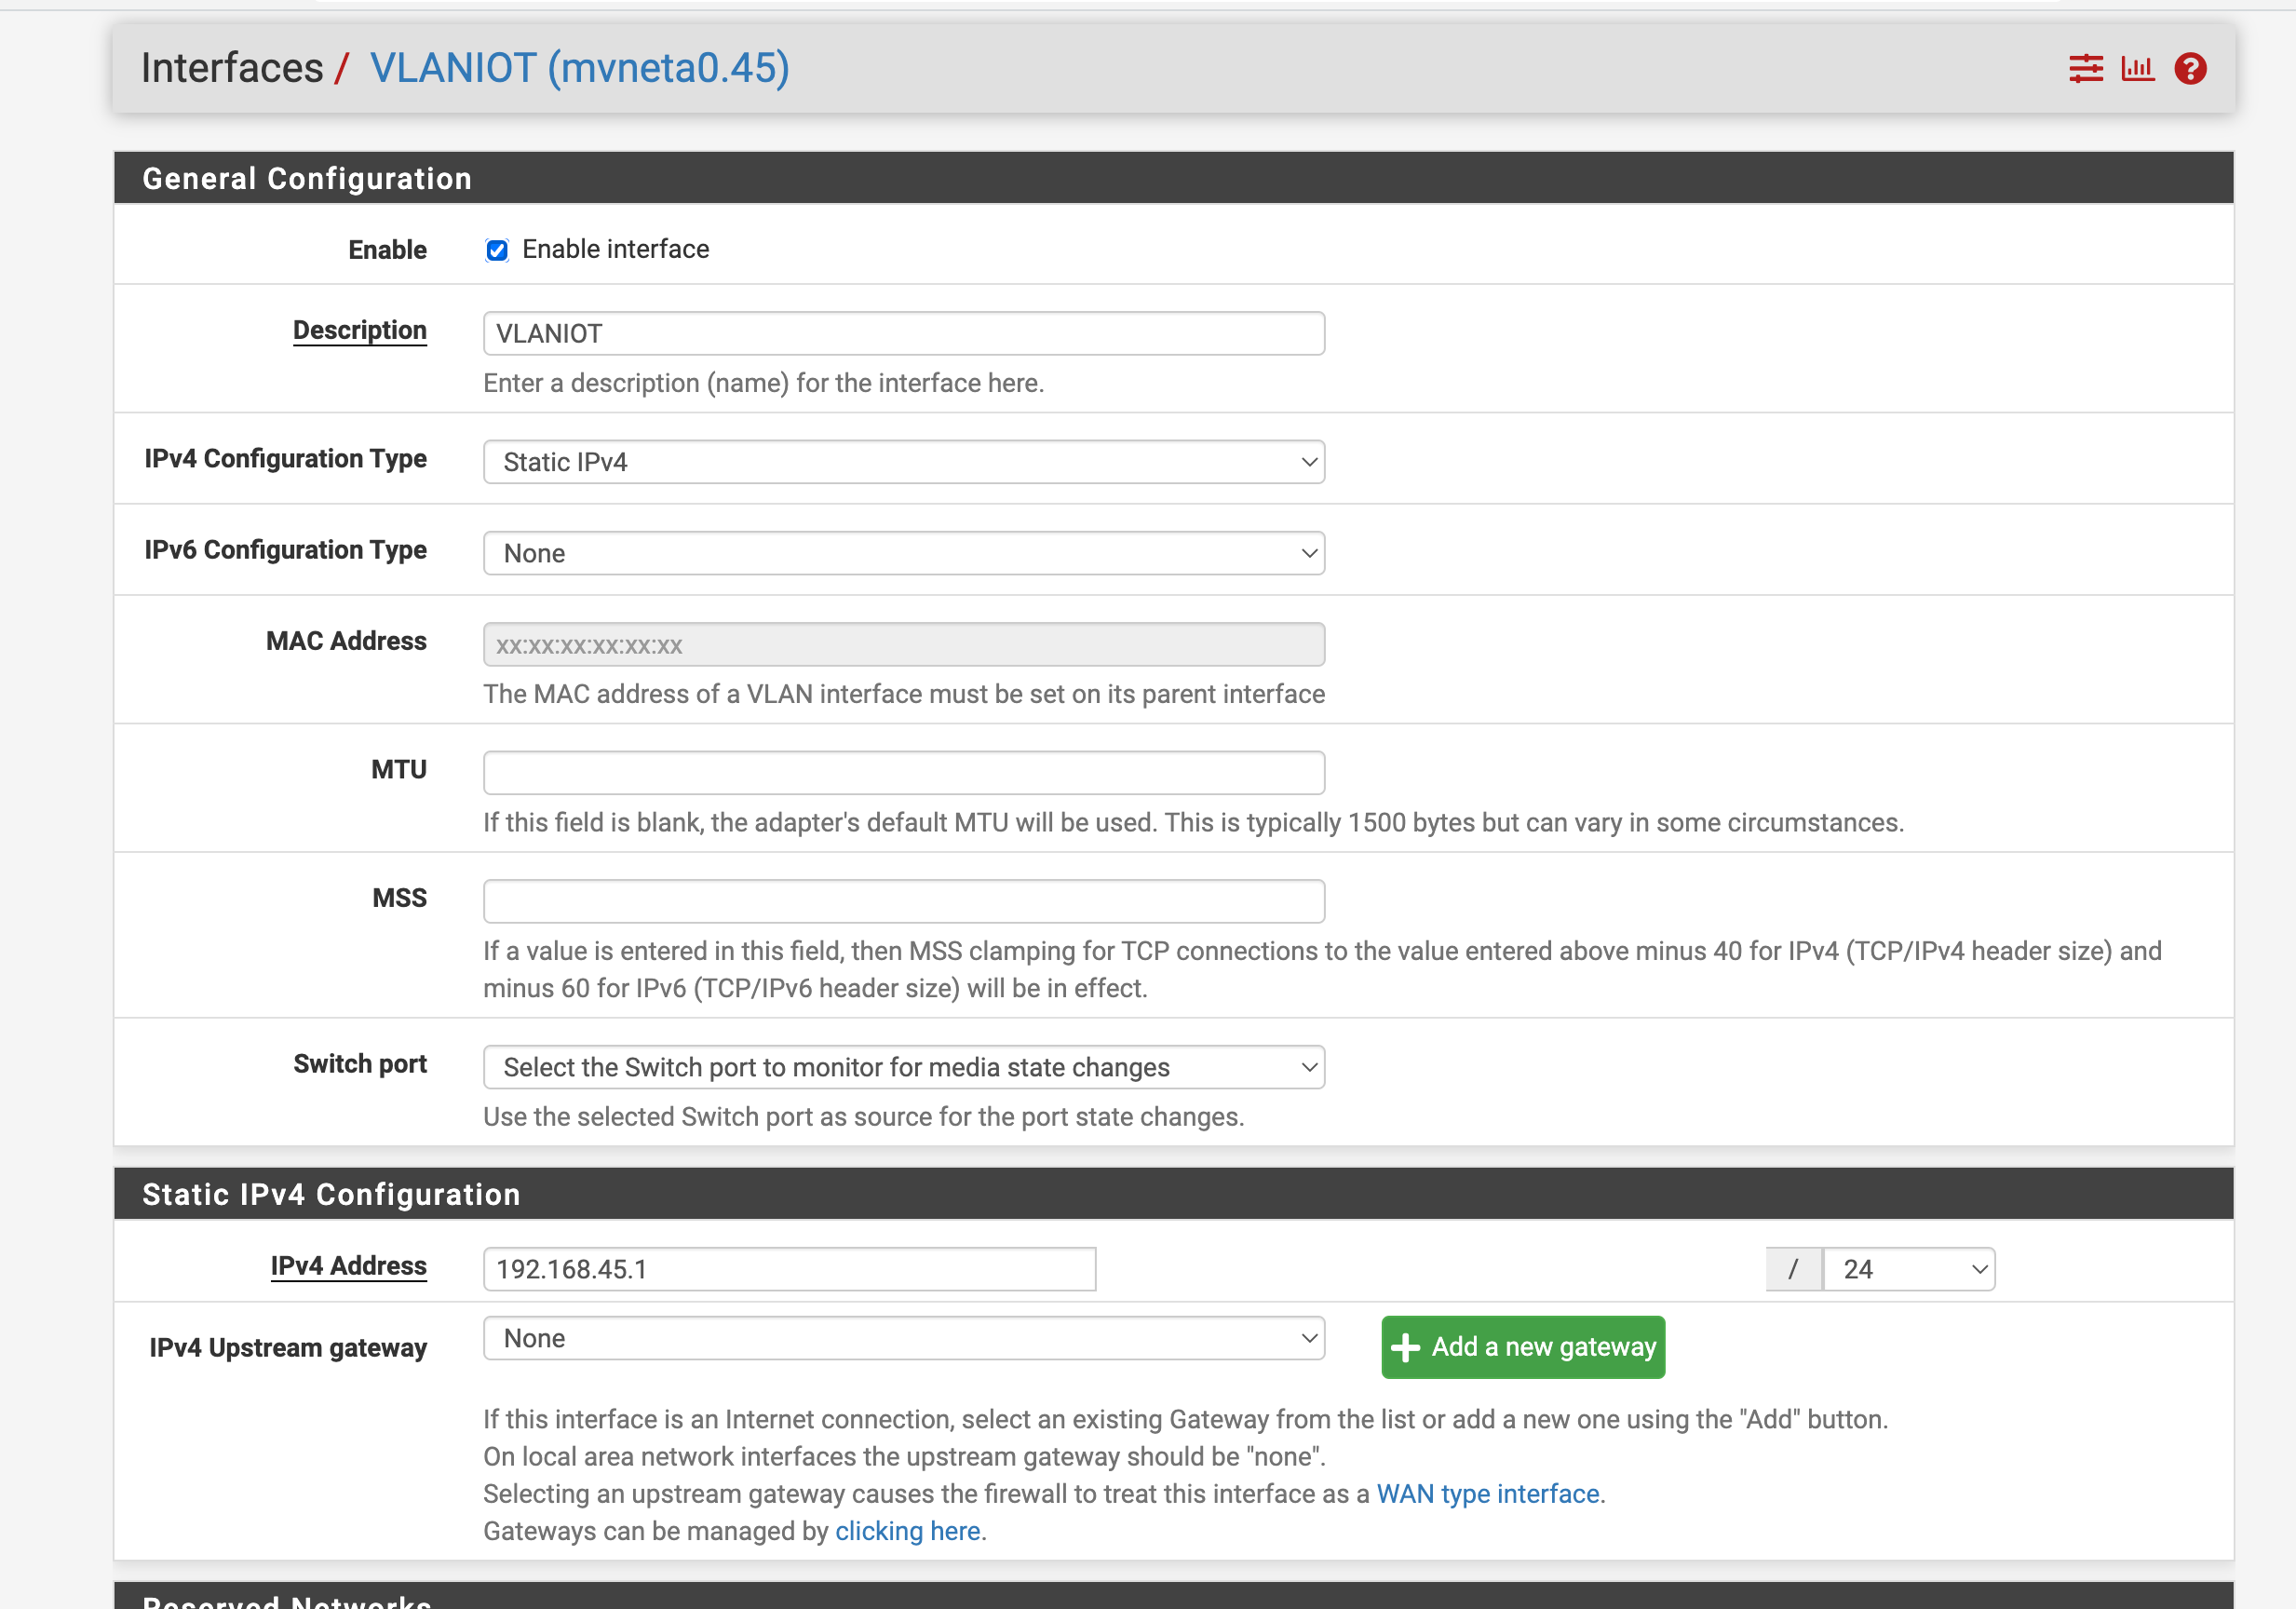Open IPv4 Configuration Type dropdown
Viewport: 2296px width, 1609px height.
click(x=903, y=462)
